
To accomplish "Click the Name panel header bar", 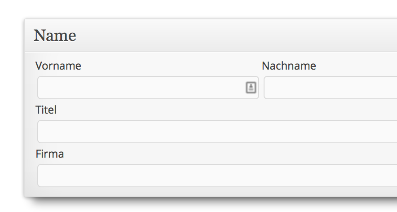I will (211, 35).
